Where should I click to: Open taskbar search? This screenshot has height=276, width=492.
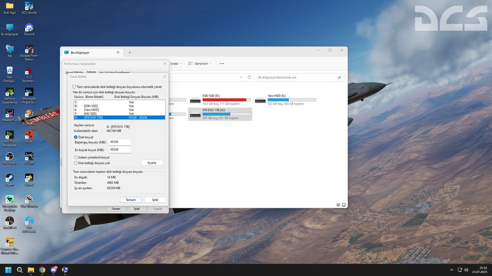(20, 270)
